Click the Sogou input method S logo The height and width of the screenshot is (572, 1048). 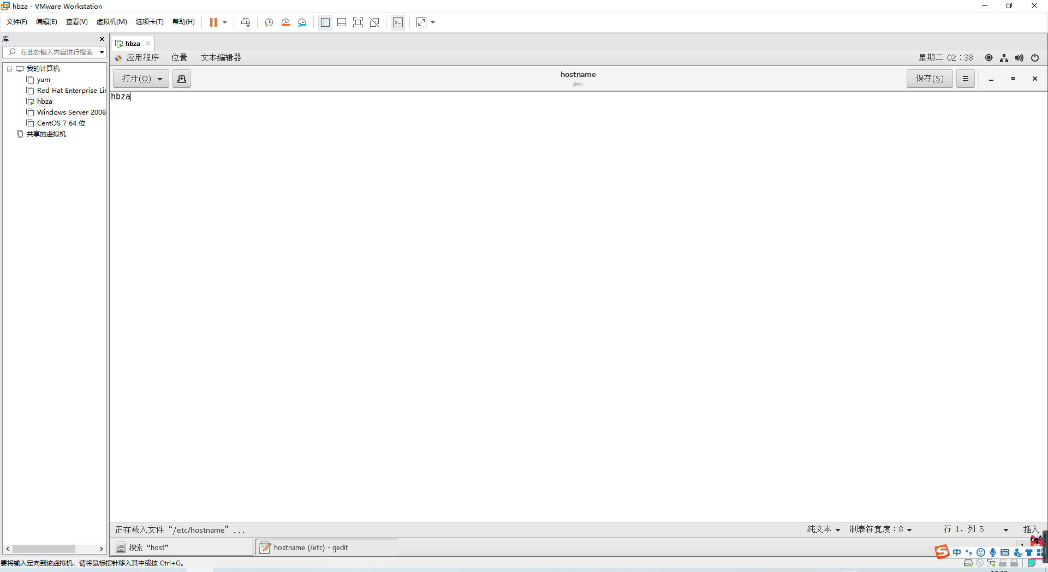pyautogui.click(x=942, y=552)
